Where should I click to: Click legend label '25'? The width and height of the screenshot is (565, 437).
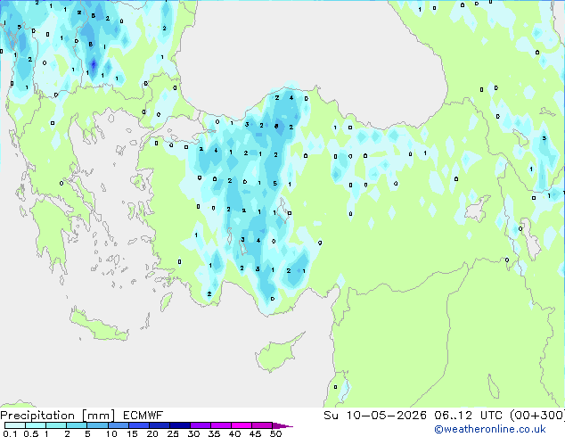(x=173, y=433)
